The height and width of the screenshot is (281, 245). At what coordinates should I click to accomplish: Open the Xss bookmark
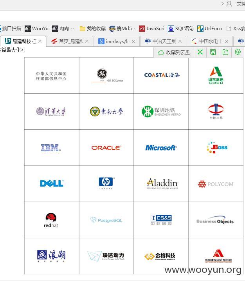(236, 29)
